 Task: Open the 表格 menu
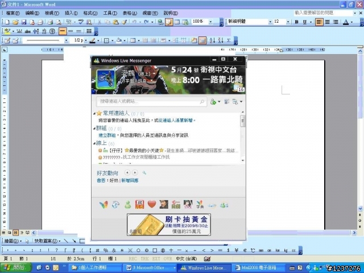[130, 13]
